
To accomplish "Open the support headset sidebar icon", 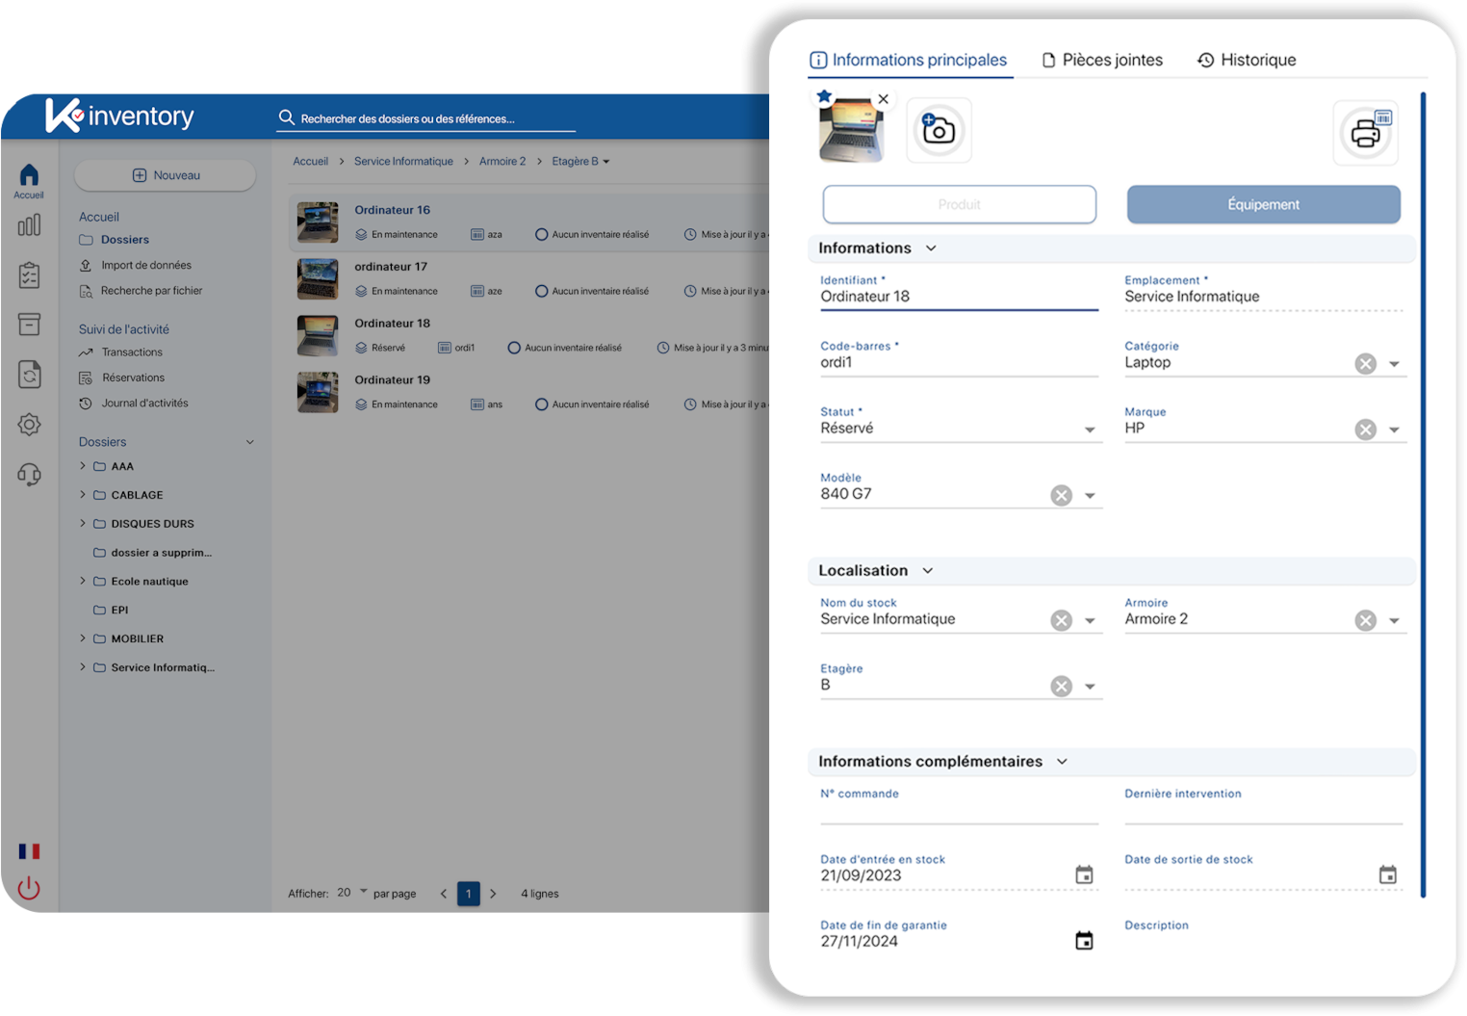I will coord(29,474).
